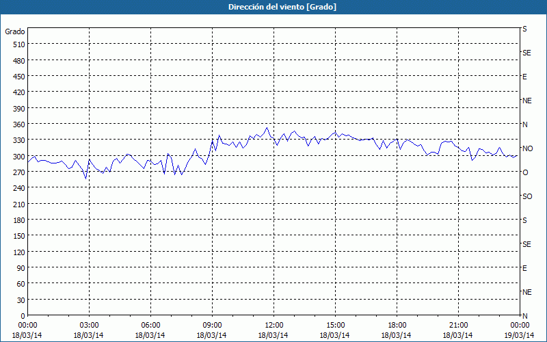This screenshot has width=547, height=342.
Task: Select the 'E' compass label at 450 level
Action: [524, 77]
